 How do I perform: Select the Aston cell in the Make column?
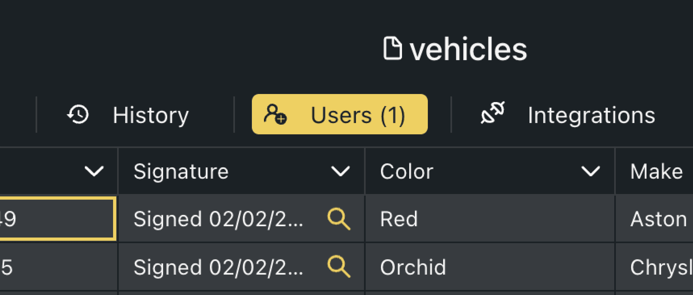coord(658,219)
